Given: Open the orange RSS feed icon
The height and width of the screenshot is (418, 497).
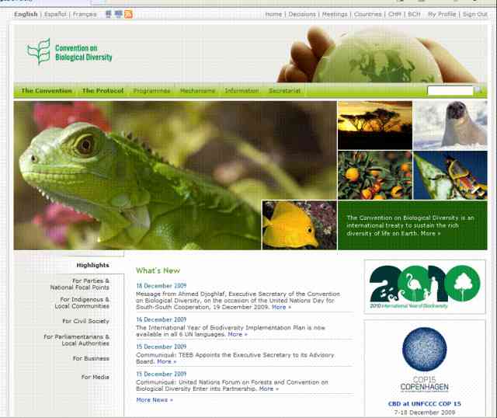Looking at the screenshot, I should 128,14.
